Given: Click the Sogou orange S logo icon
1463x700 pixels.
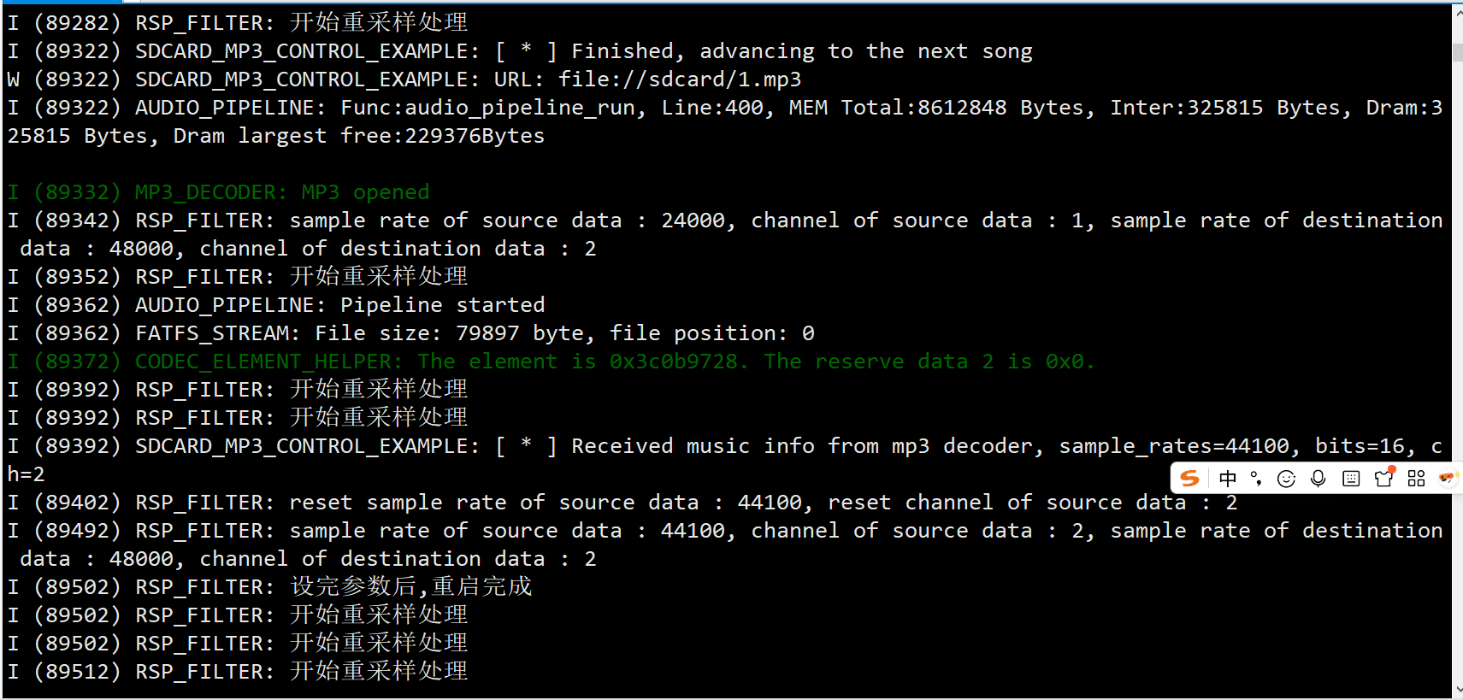Looking at the screenshot, I should coord(1189,479).
